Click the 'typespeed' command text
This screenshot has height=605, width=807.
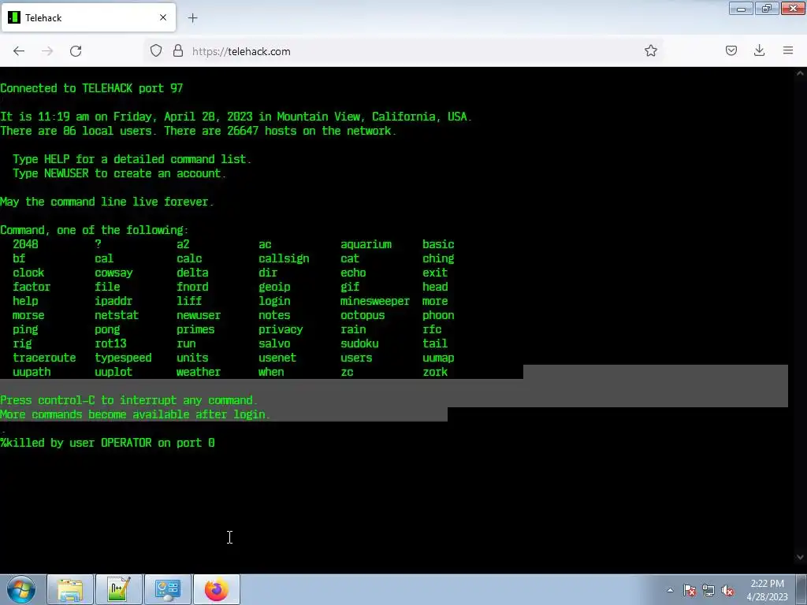[x=124, y=358]
